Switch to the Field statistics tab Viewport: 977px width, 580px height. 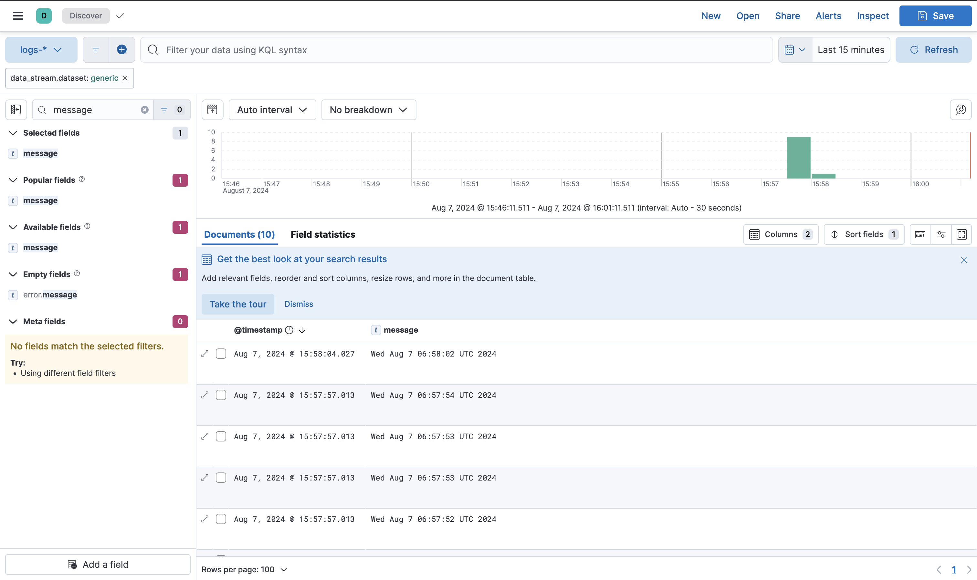[x=322, y=234]
